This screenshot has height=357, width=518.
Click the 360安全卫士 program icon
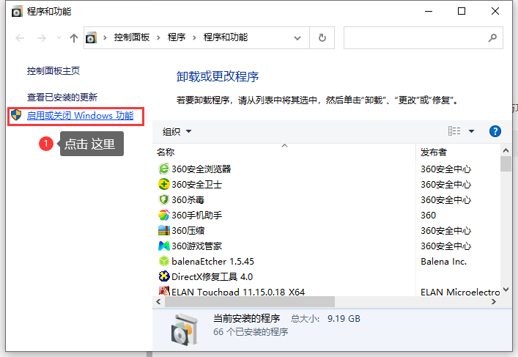pos(164,184)
